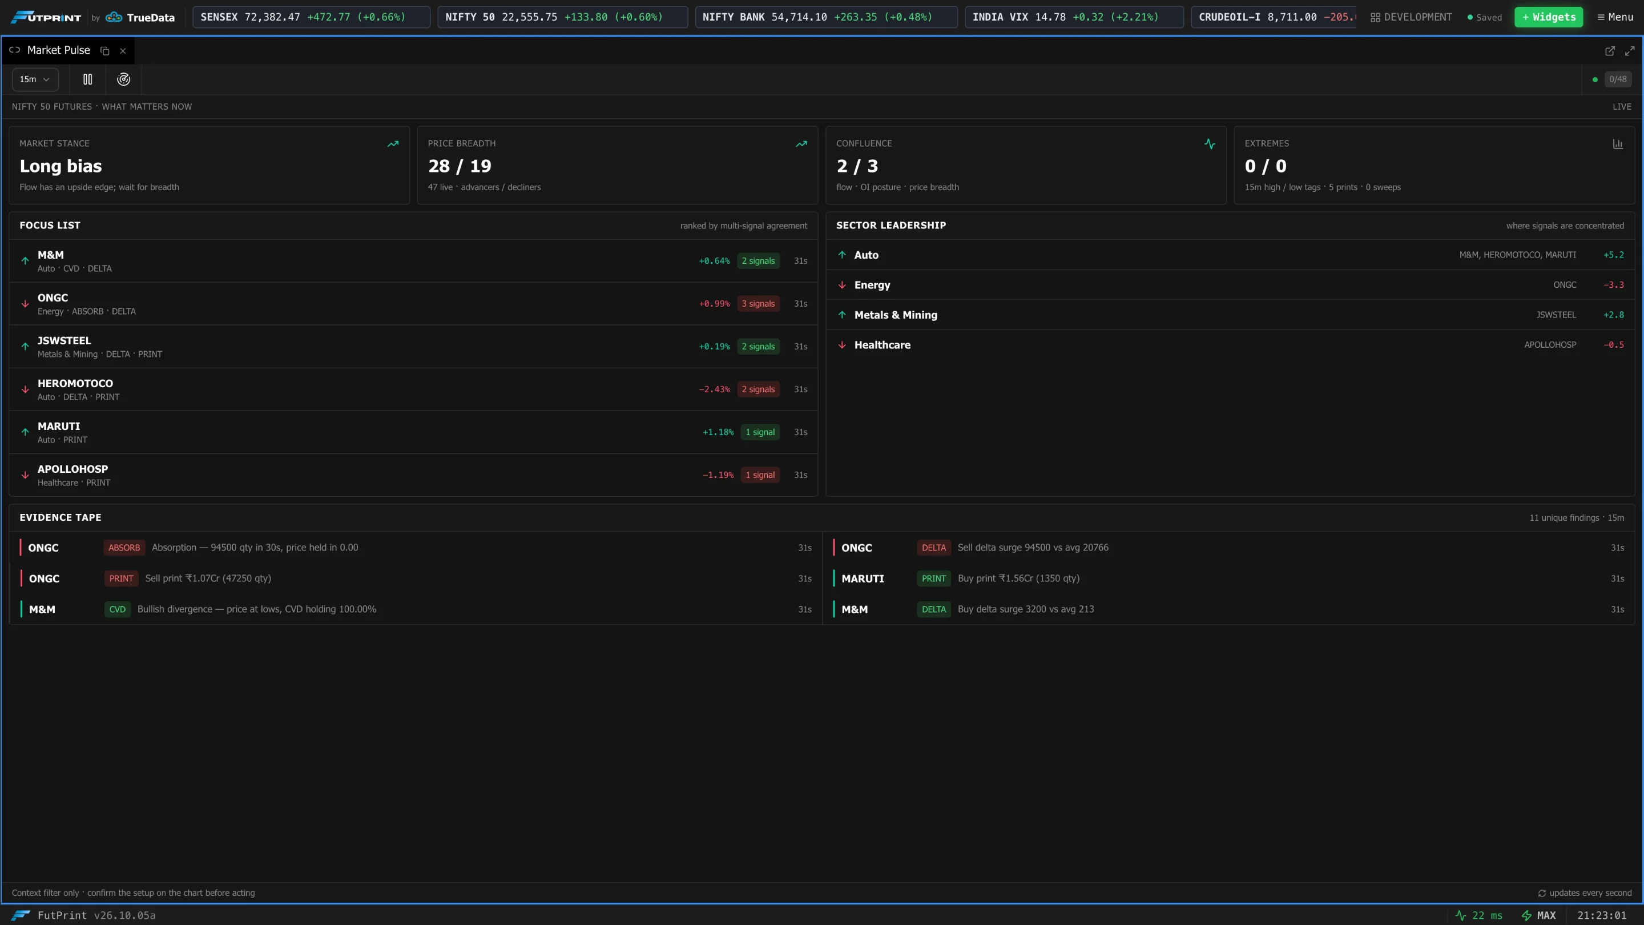The height and width of the screenshot is (925, 1644).
Task: Click the radar scan icon in toolbar
Action: pos(123,79)
